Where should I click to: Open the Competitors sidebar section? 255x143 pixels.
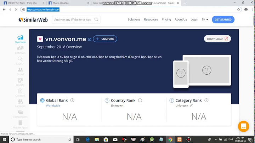point(20,114)
